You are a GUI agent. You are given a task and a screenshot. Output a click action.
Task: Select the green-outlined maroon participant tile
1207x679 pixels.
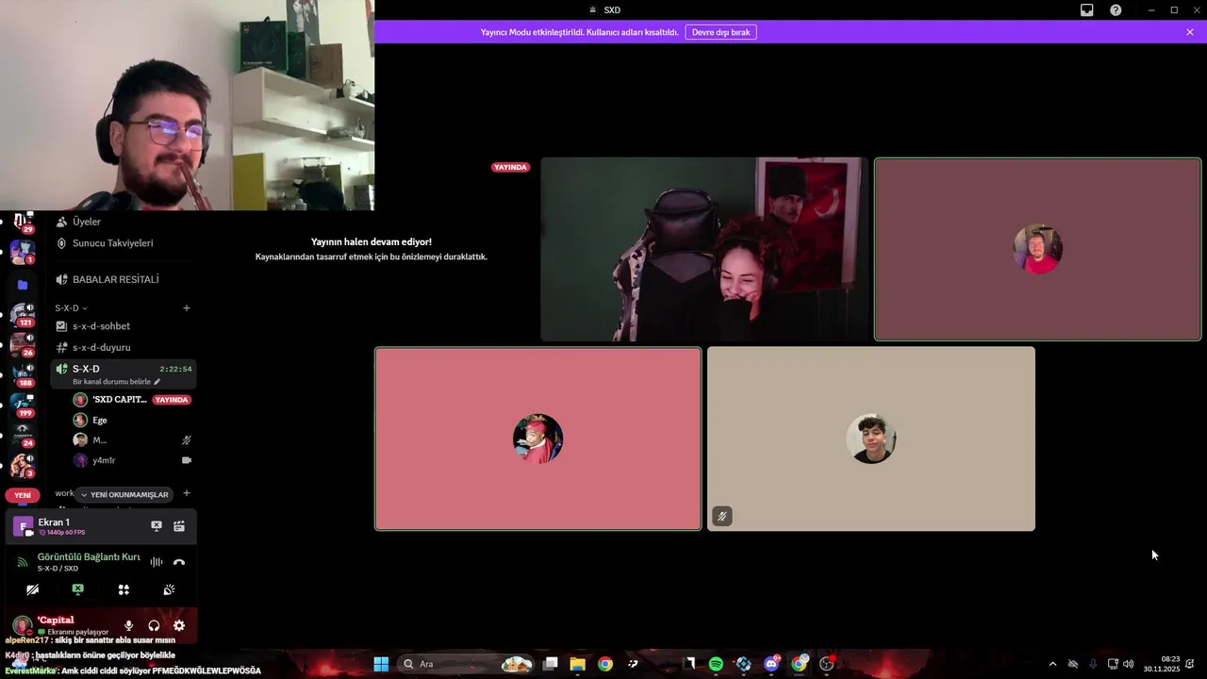click(1037, 249)
